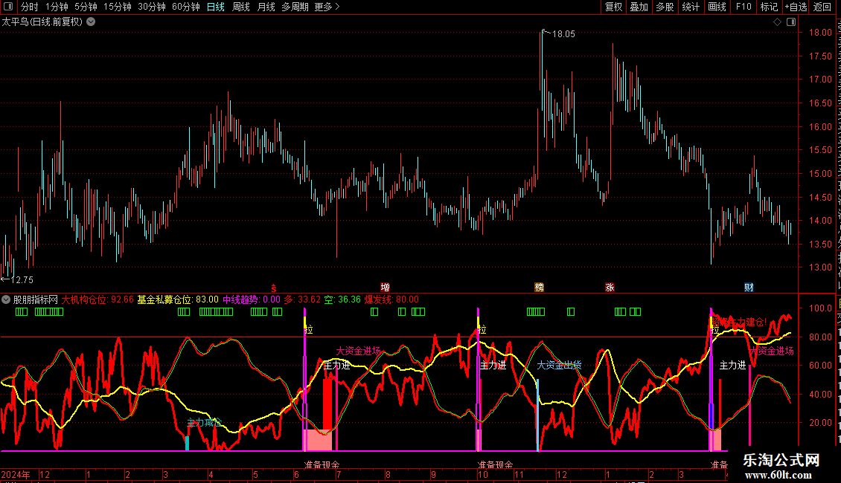Click the 基金私募仓位: 83.00 value
This screenshot has height=483, width=841.
(178, 299)
